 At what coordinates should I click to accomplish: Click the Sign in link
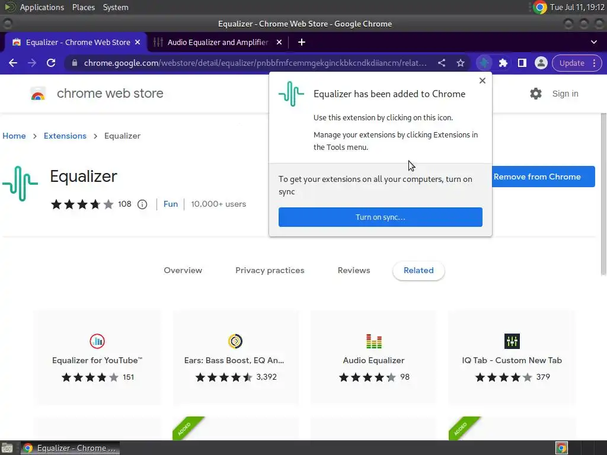565,94
